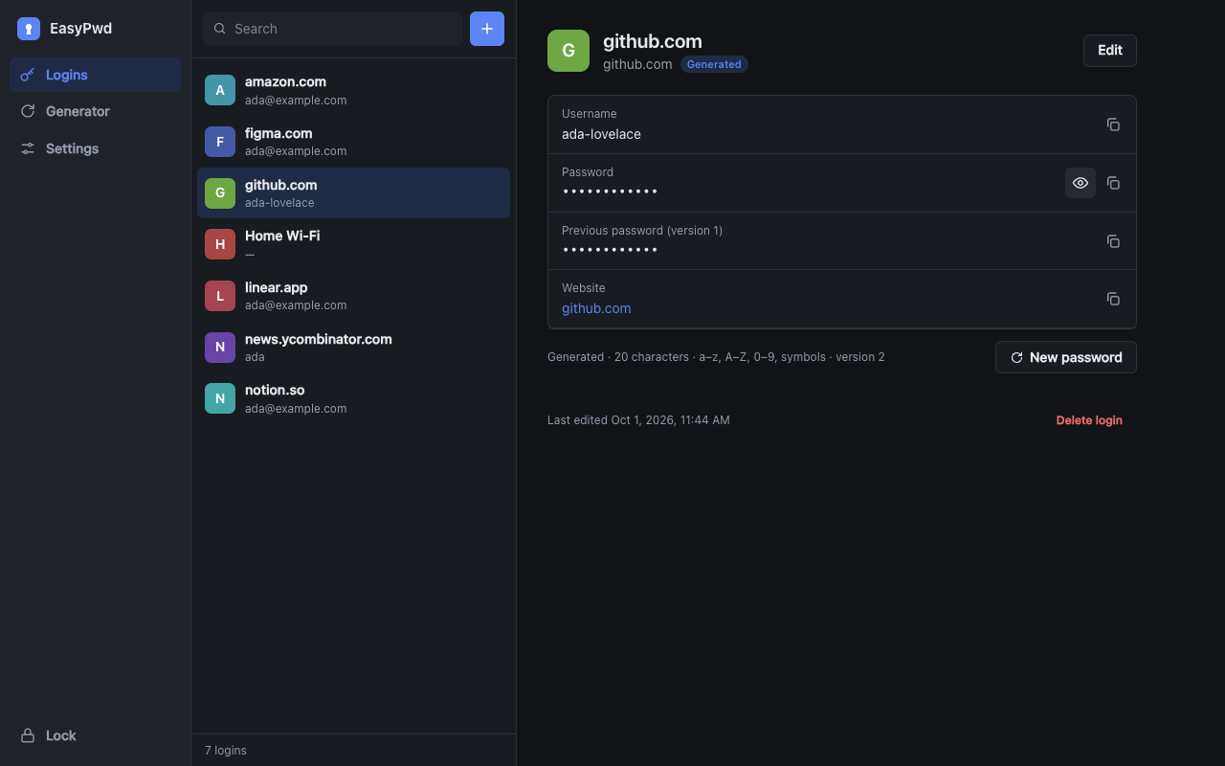Click the Generated badge in header
The height and width of the screenshot is (766, 1225).
click(x=714, y=64)
